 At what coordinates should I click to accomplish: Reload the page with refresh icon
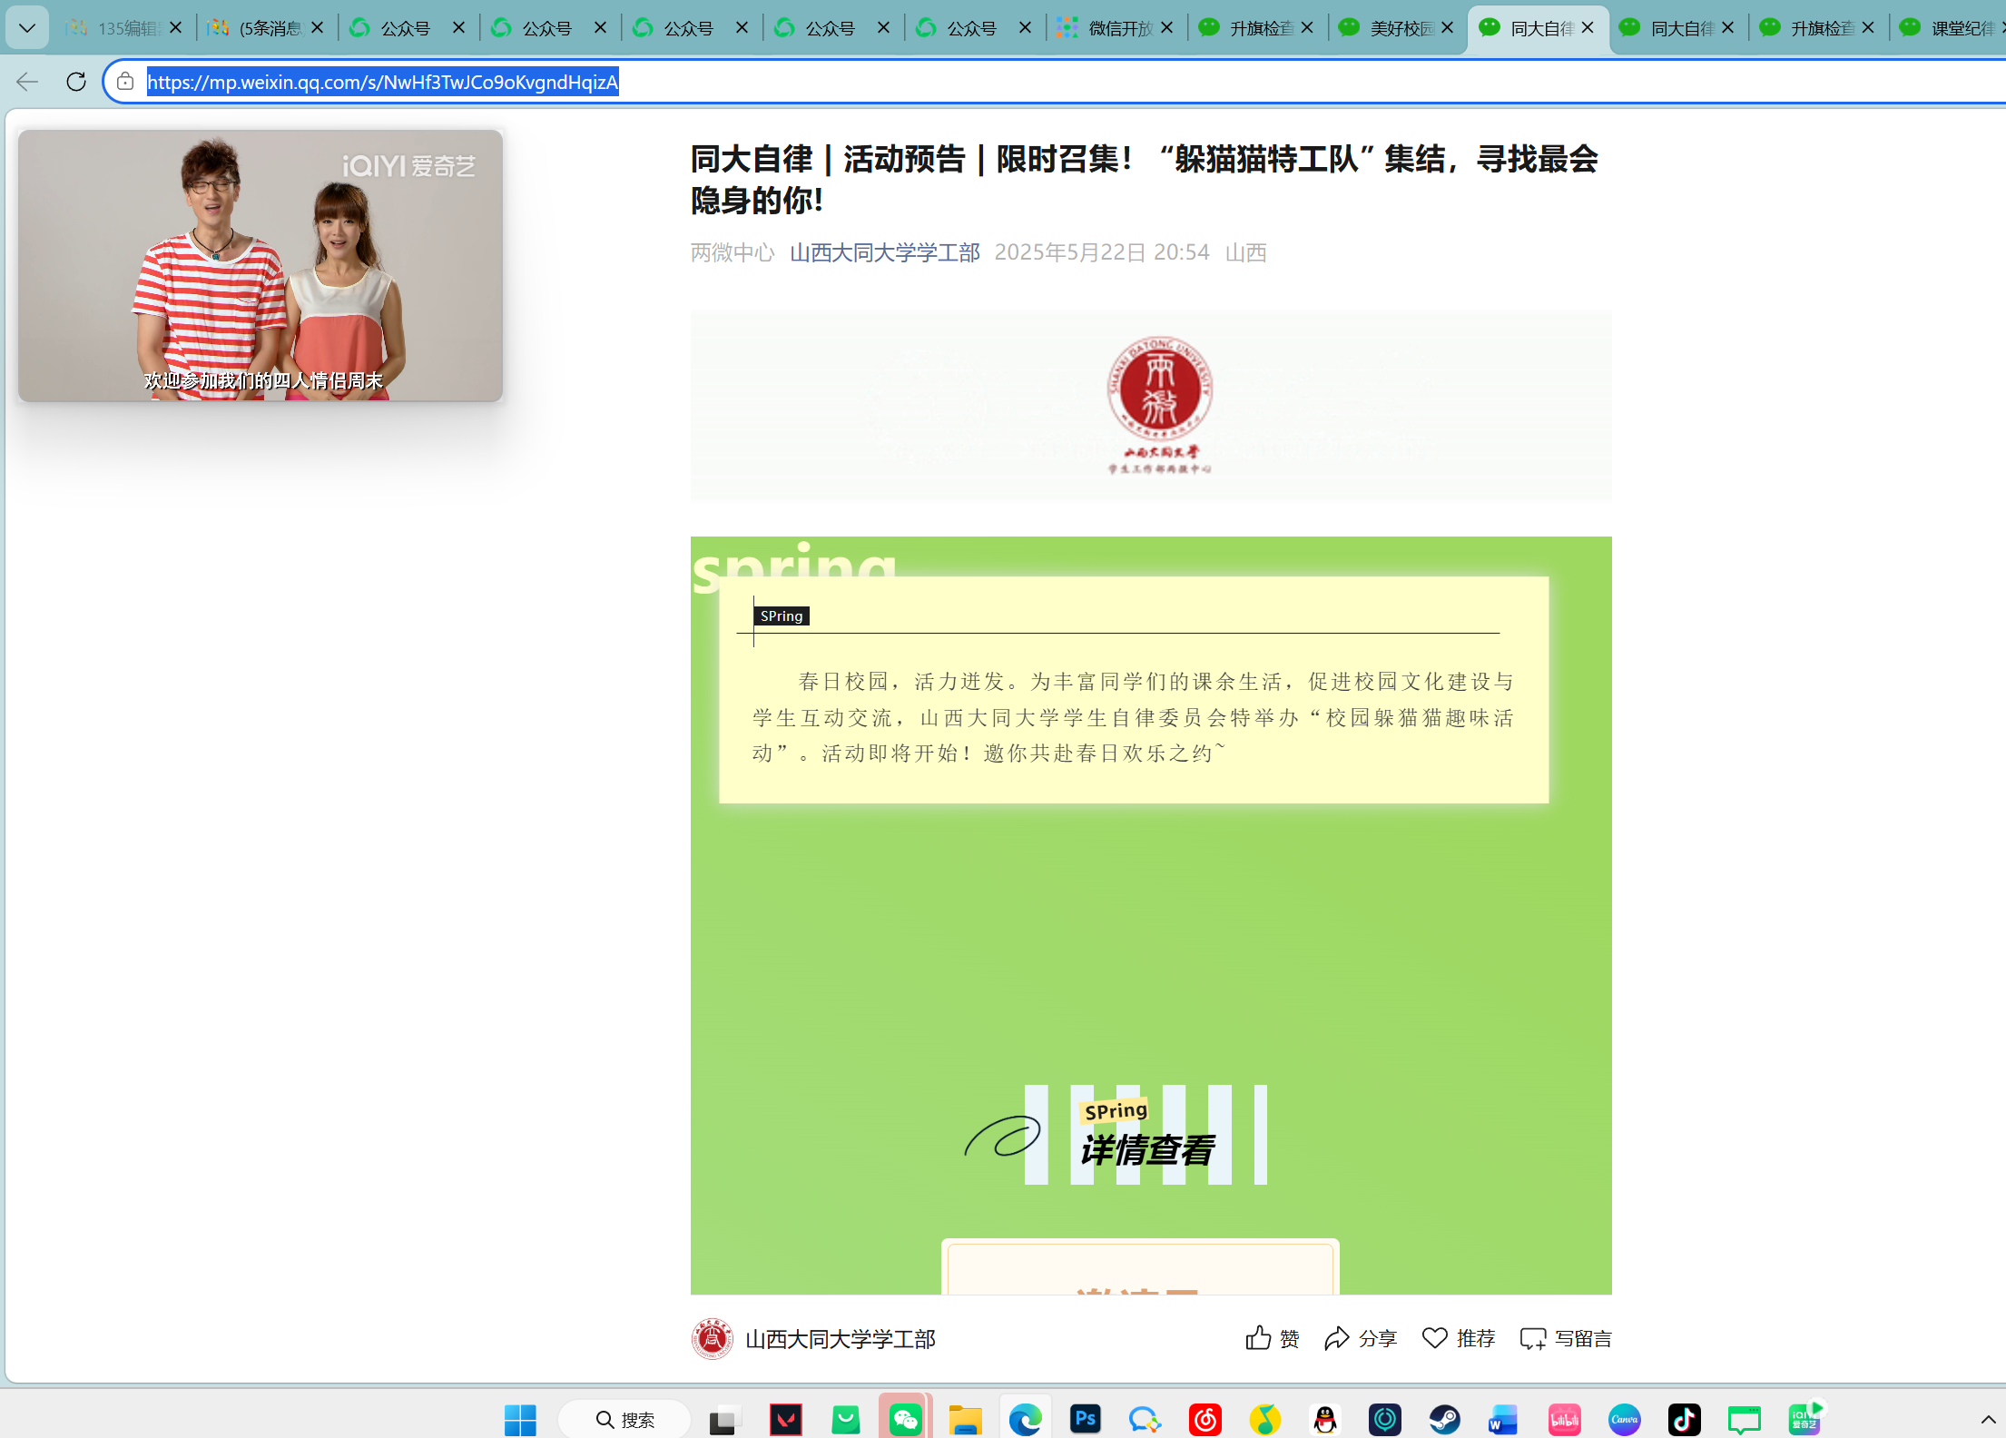pyautogui.click(x=76, y=82)
